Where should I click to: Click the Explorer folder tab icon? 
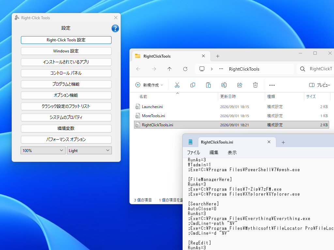point(138,56)
